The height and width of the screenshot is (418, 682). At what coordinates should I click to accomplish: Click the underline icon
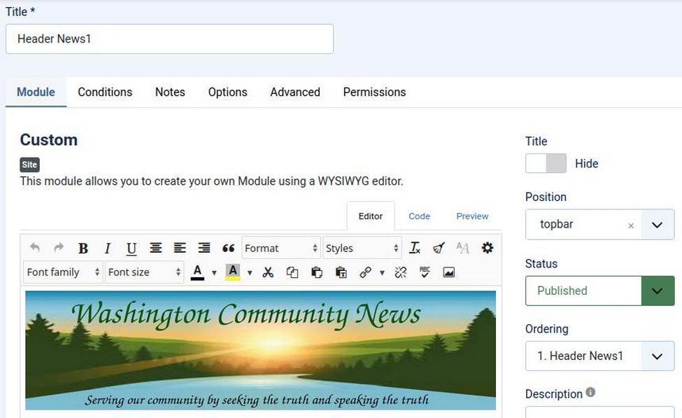(x=132, y=248)
